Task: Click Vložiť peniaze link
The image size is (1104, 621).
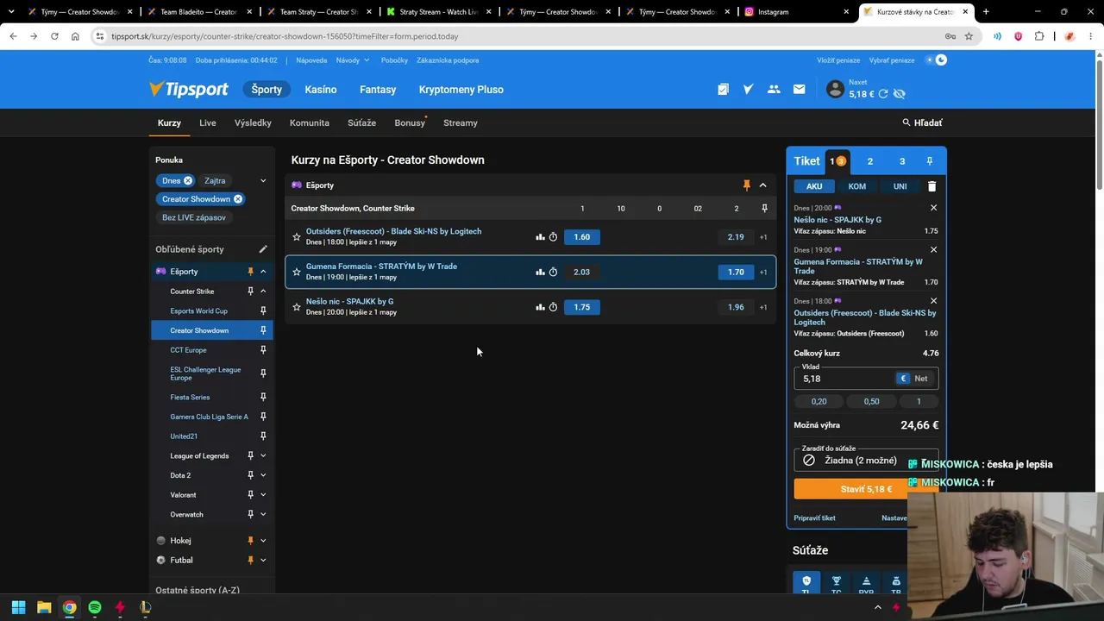Action: coord(838,60)
